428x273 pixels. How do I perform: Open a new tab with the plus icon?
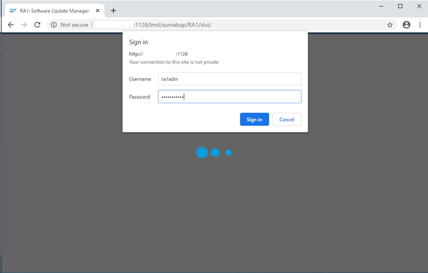pos(113,10)
